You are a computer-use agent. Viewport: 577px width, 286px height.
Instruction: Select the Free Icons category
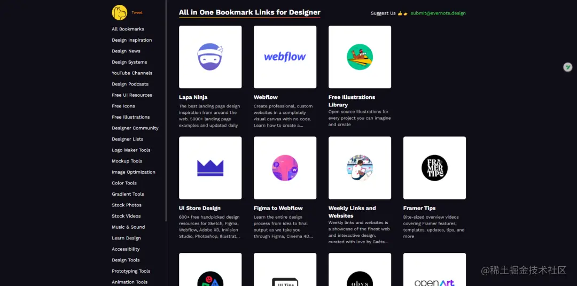point(123,106)
